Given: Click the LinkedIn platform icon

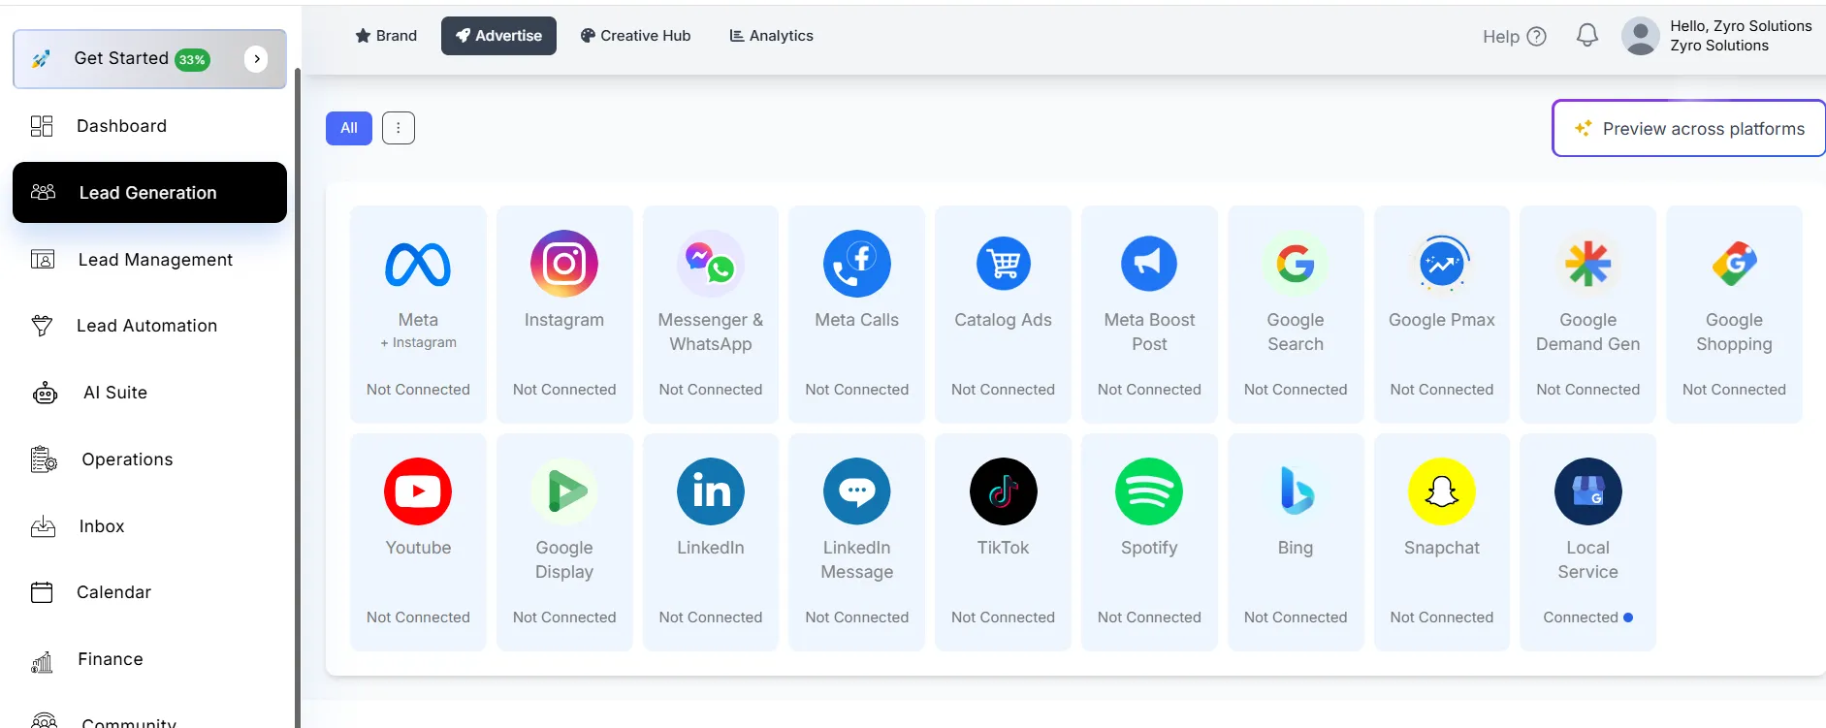Looking at the screenshot, I should [x=710, y=491].
